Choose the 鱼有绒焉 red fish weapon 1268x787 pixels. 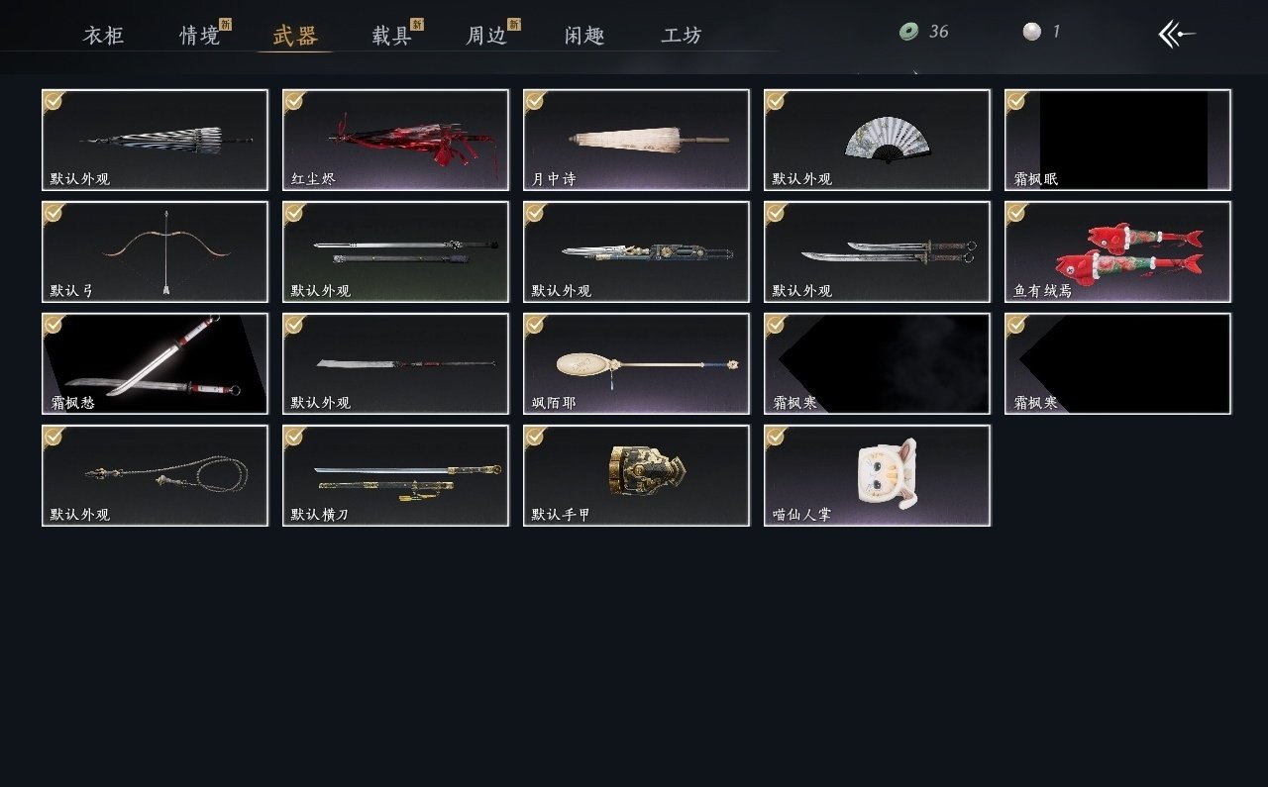[x=1117, y=251]
